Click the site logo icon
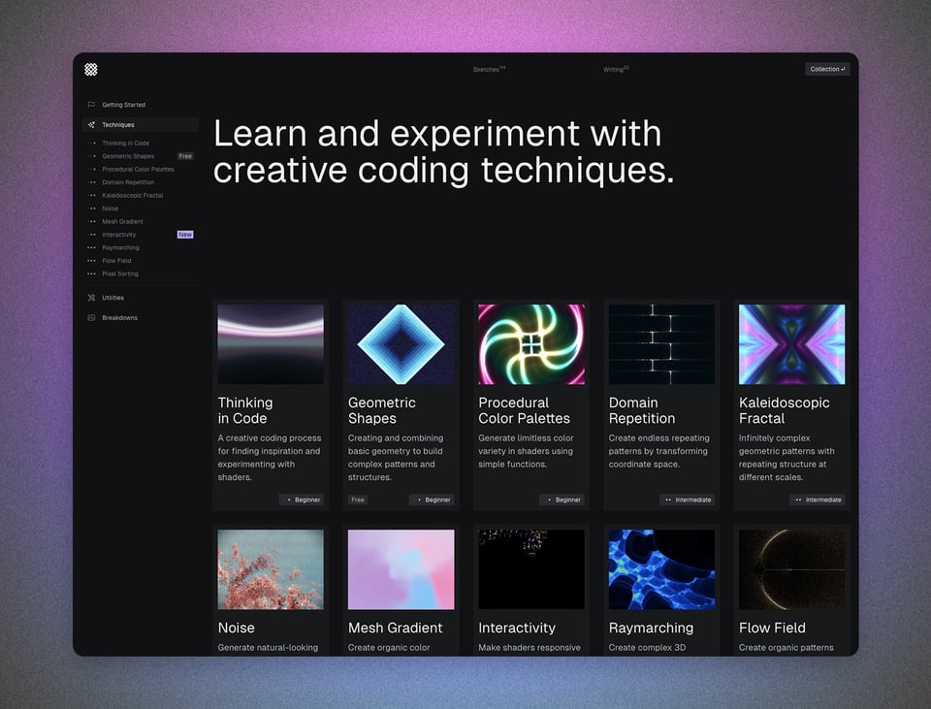This screenshot has width=931, height=709. click(x=91, y=70)
